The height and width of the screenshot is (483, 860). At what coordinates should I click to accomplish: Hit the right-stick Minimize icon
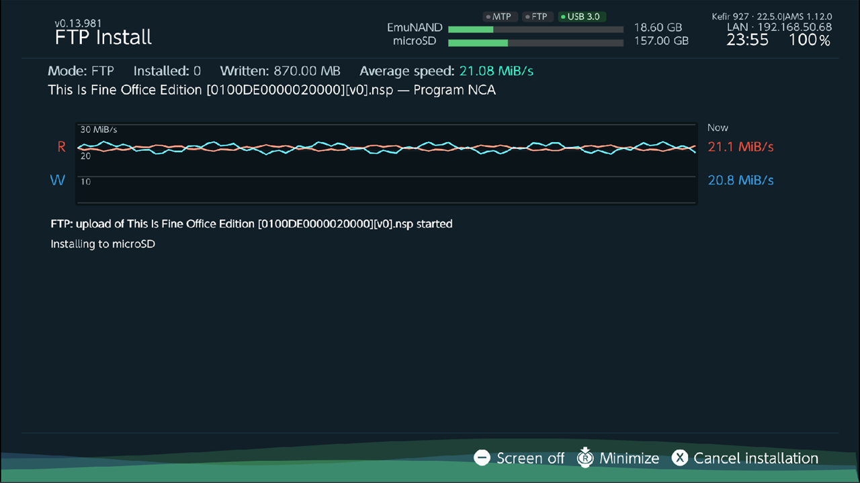(x=586, y=458)
